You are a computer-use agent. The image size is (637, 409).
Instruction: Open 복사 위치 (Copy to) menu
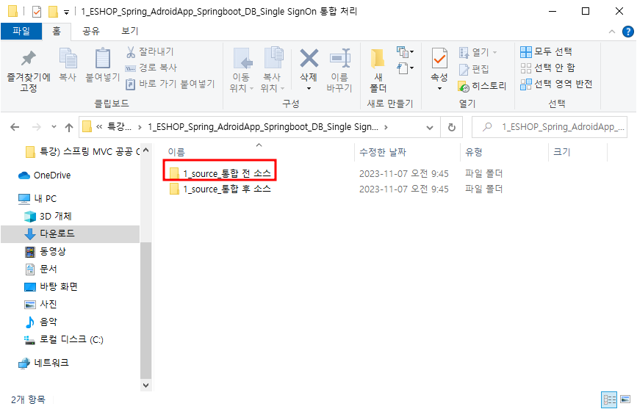pyautogui.click(x=272, y=70)
